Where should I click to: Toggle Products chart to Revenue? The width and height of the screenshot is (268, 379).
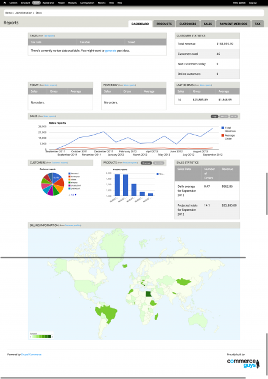(146, 163)
